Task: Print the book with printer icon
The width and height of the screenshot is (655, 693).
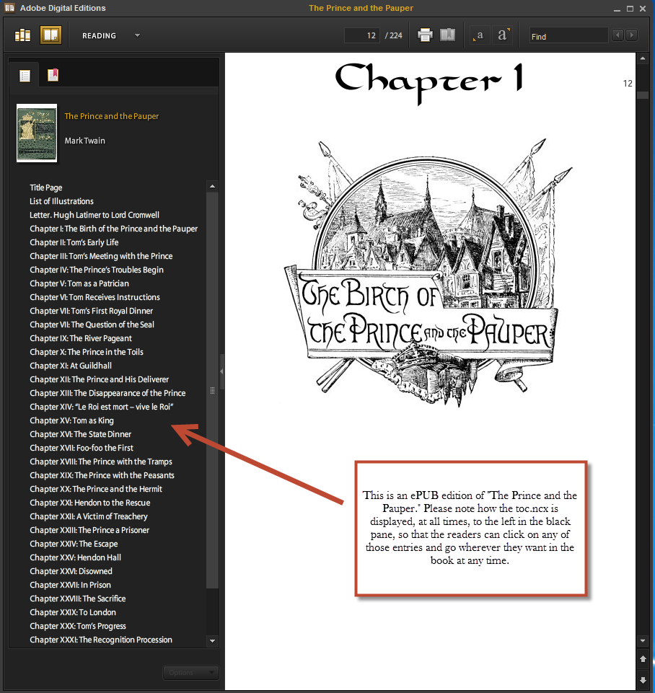Action: point(425,35)
